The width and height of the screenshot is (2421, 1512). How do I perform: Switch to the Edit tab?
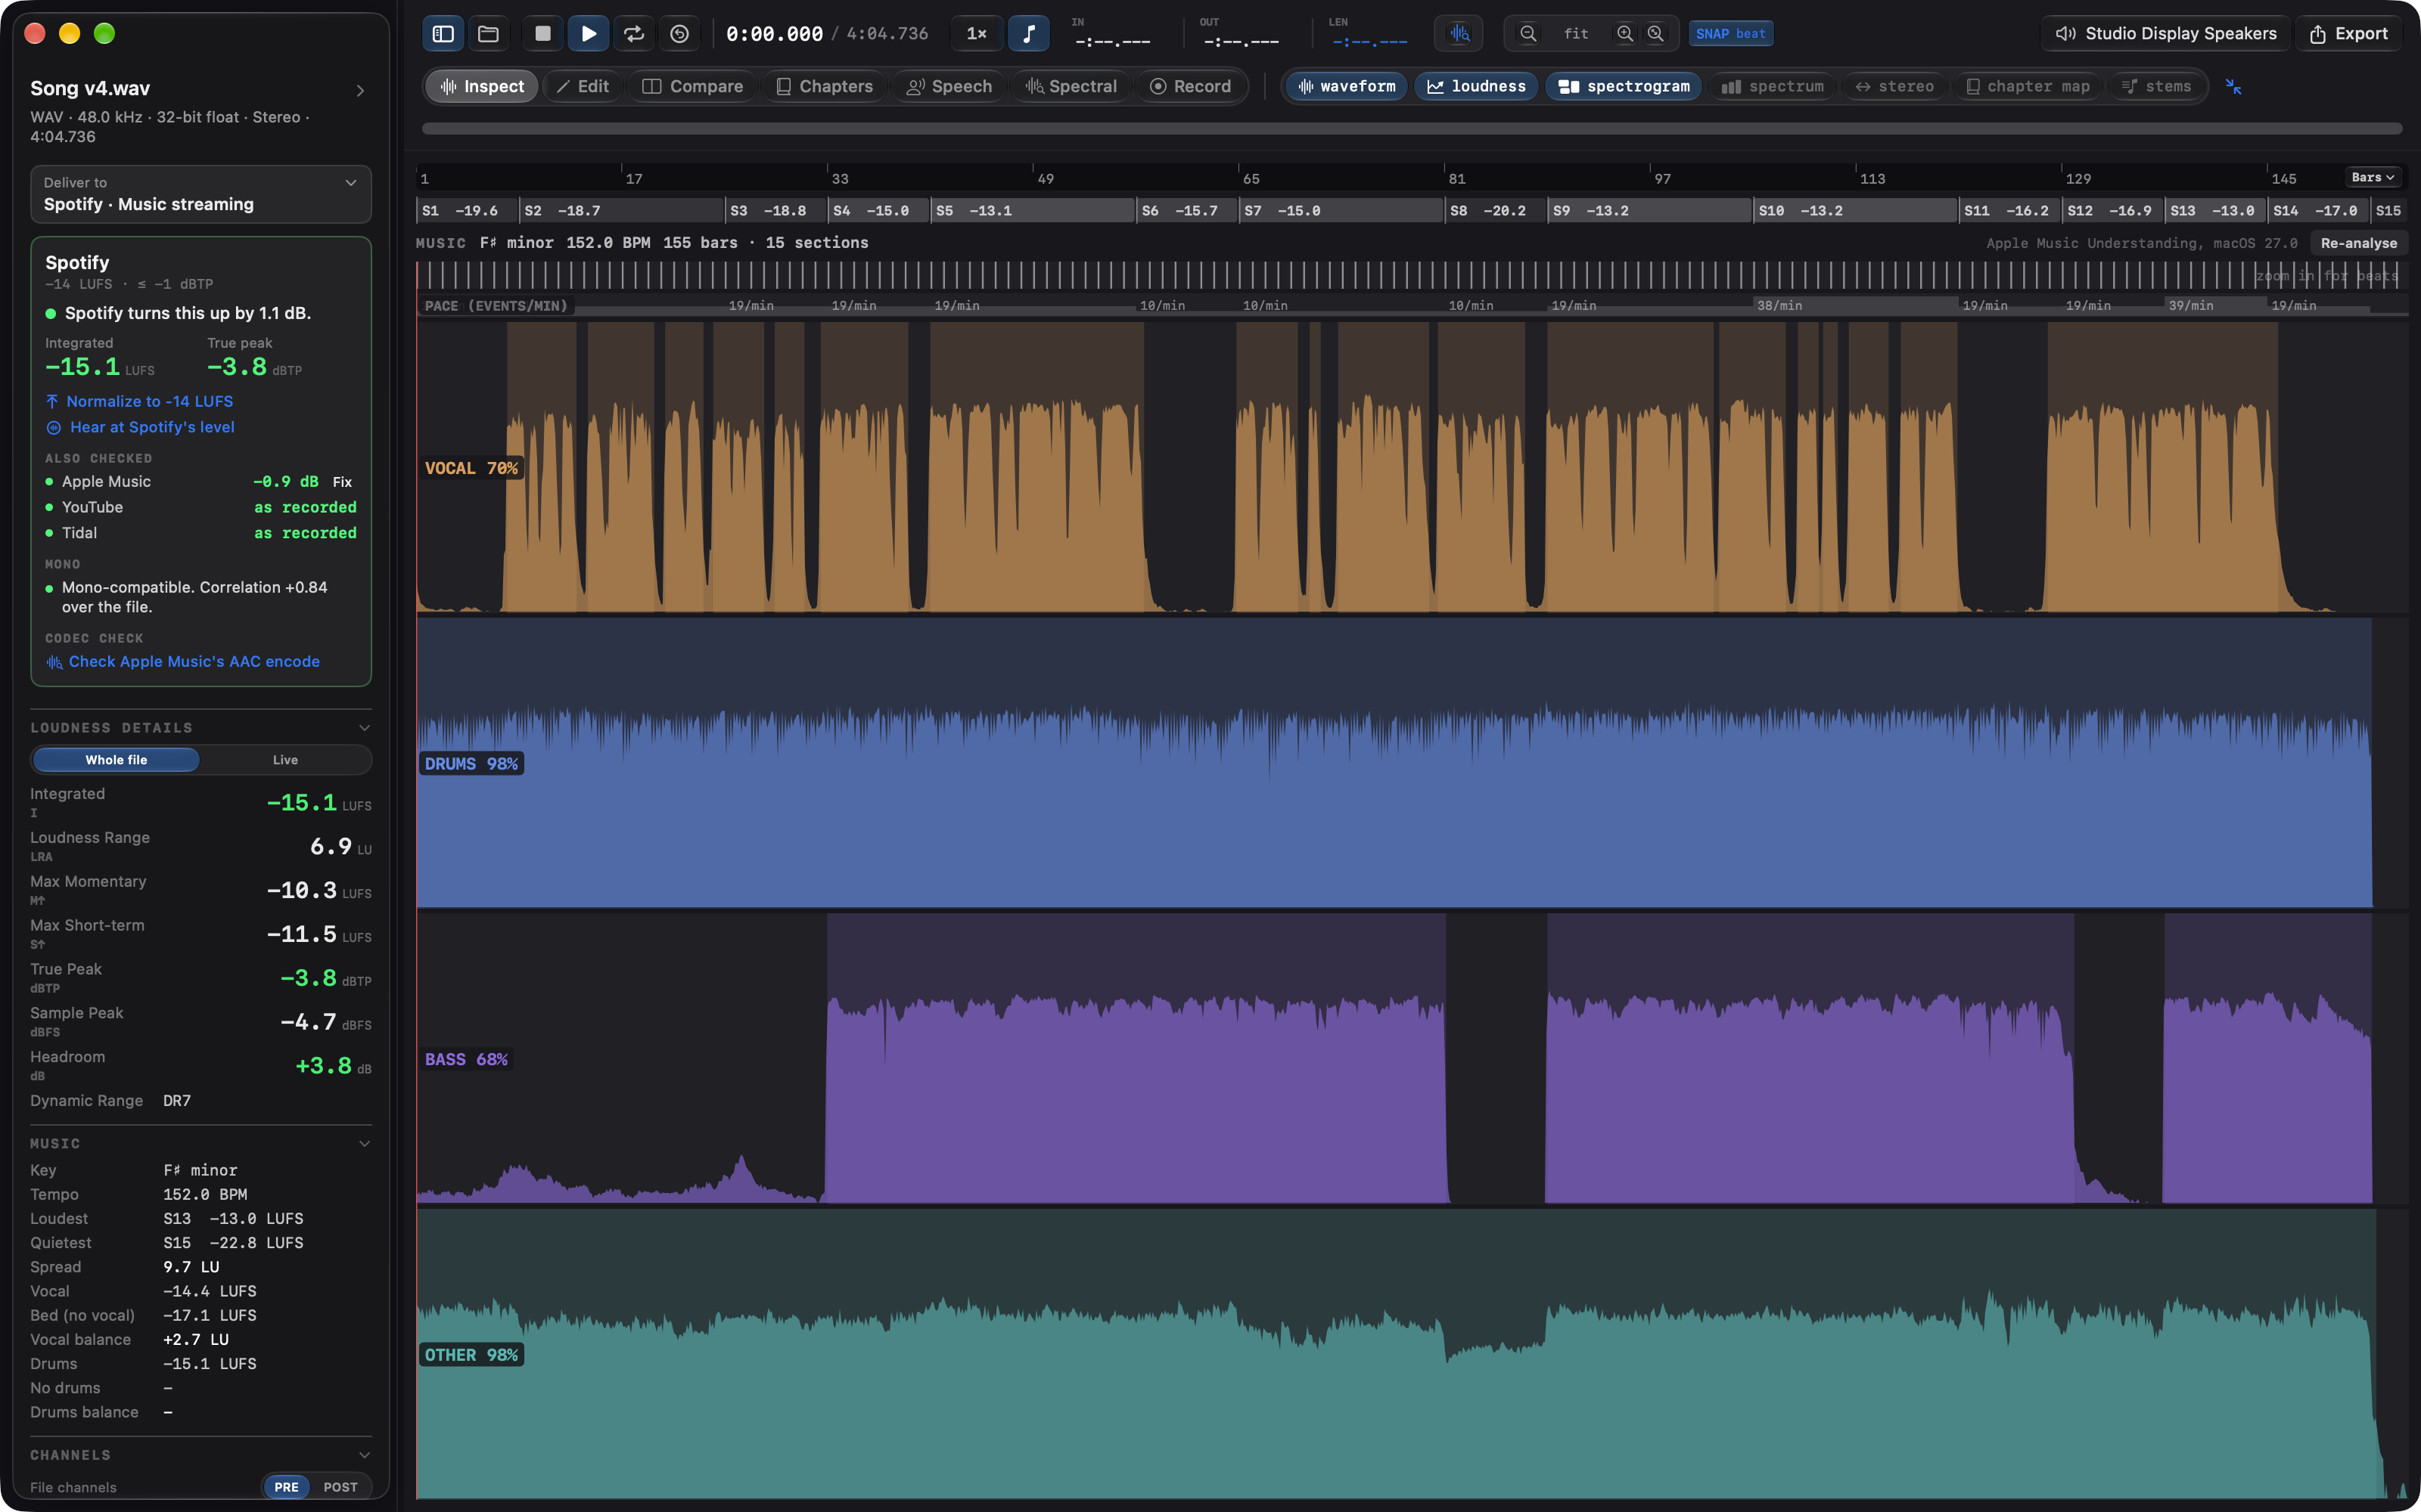point(583,86)
